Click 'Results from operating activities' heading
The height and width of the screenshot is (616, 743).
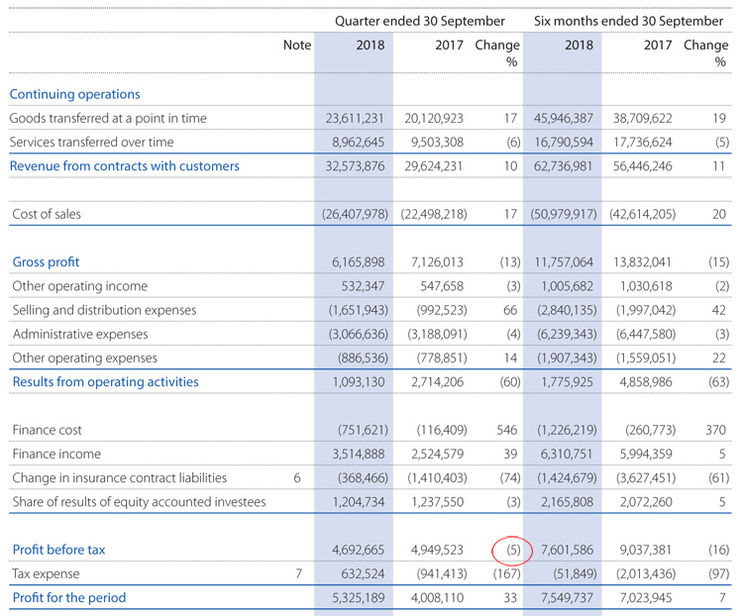point(106,382)
